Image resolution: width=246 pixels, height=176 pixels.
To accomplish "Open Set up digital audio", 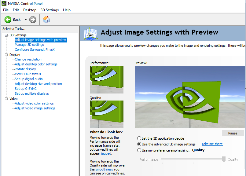I will pyautogui.click(x=29, y=79).
